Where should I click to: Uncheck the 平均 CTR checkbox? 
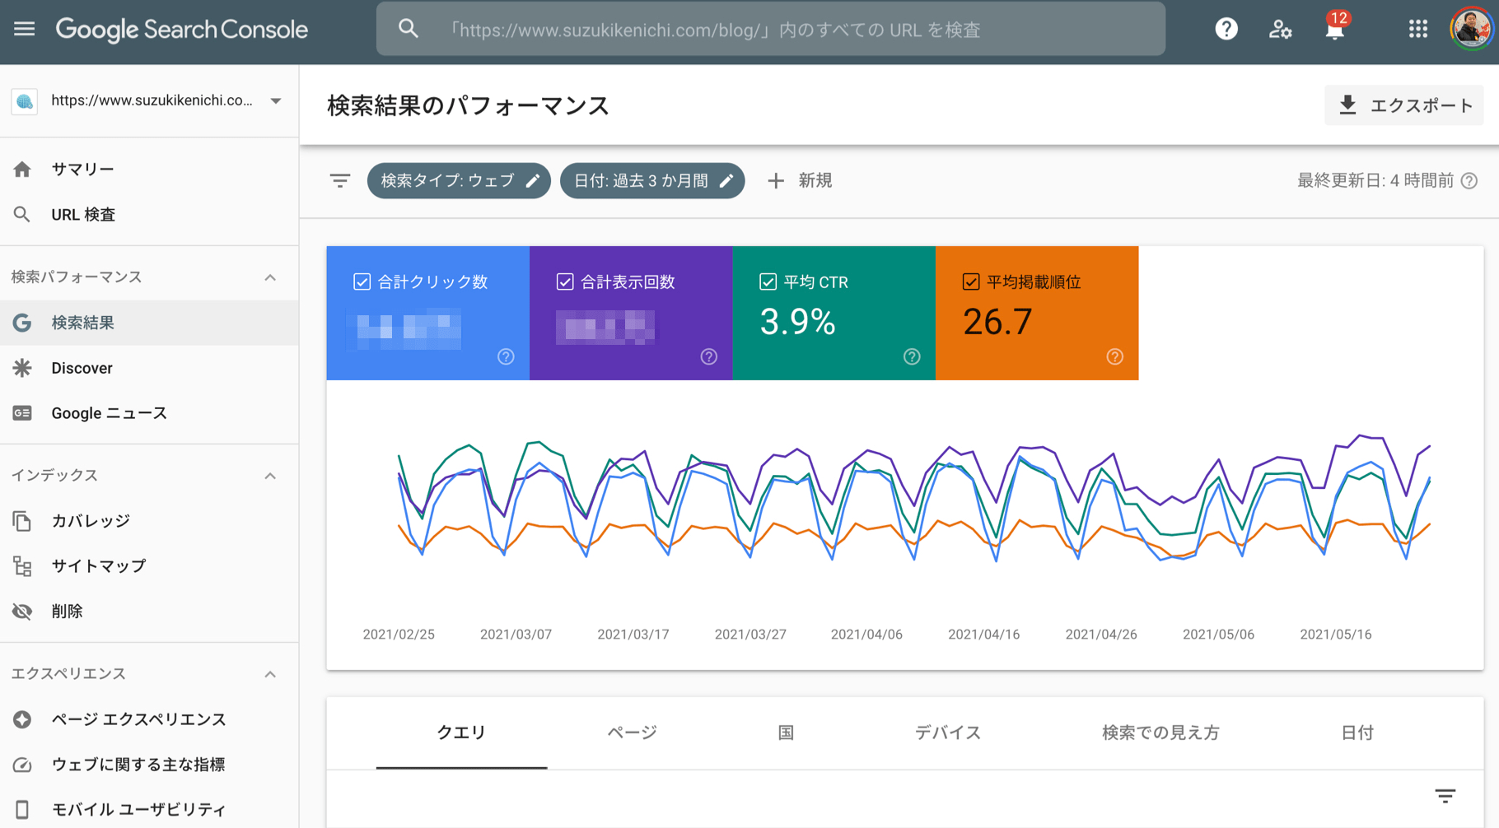pyautogui.click(x=768, y=282)
